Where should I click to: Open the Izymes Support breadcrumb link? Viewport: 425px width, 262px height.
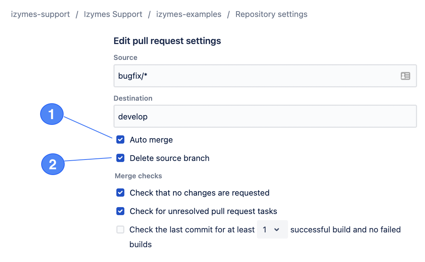point(113,14)
